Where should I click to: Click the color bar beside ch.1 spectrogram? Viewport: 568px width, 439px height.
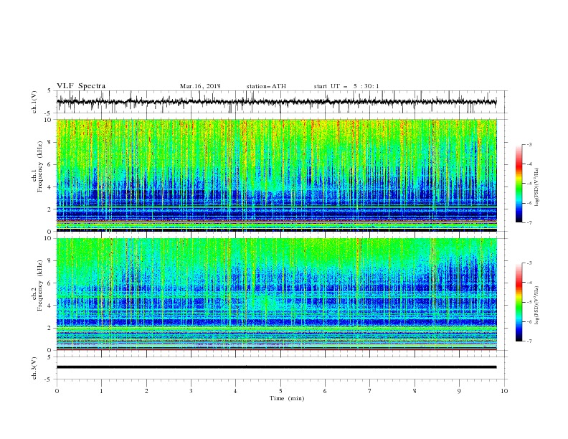coord(519,184)
